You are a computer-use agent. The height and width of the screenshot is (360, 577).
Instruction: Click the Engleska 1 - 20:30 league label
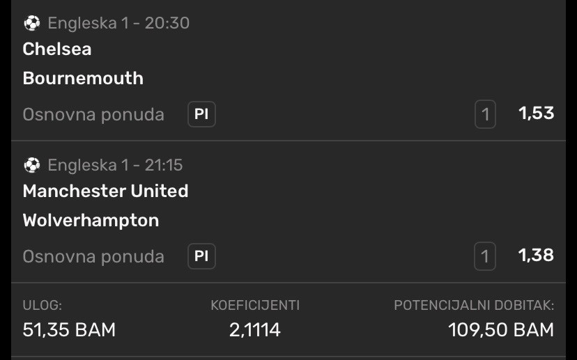[x=118, y=23]
